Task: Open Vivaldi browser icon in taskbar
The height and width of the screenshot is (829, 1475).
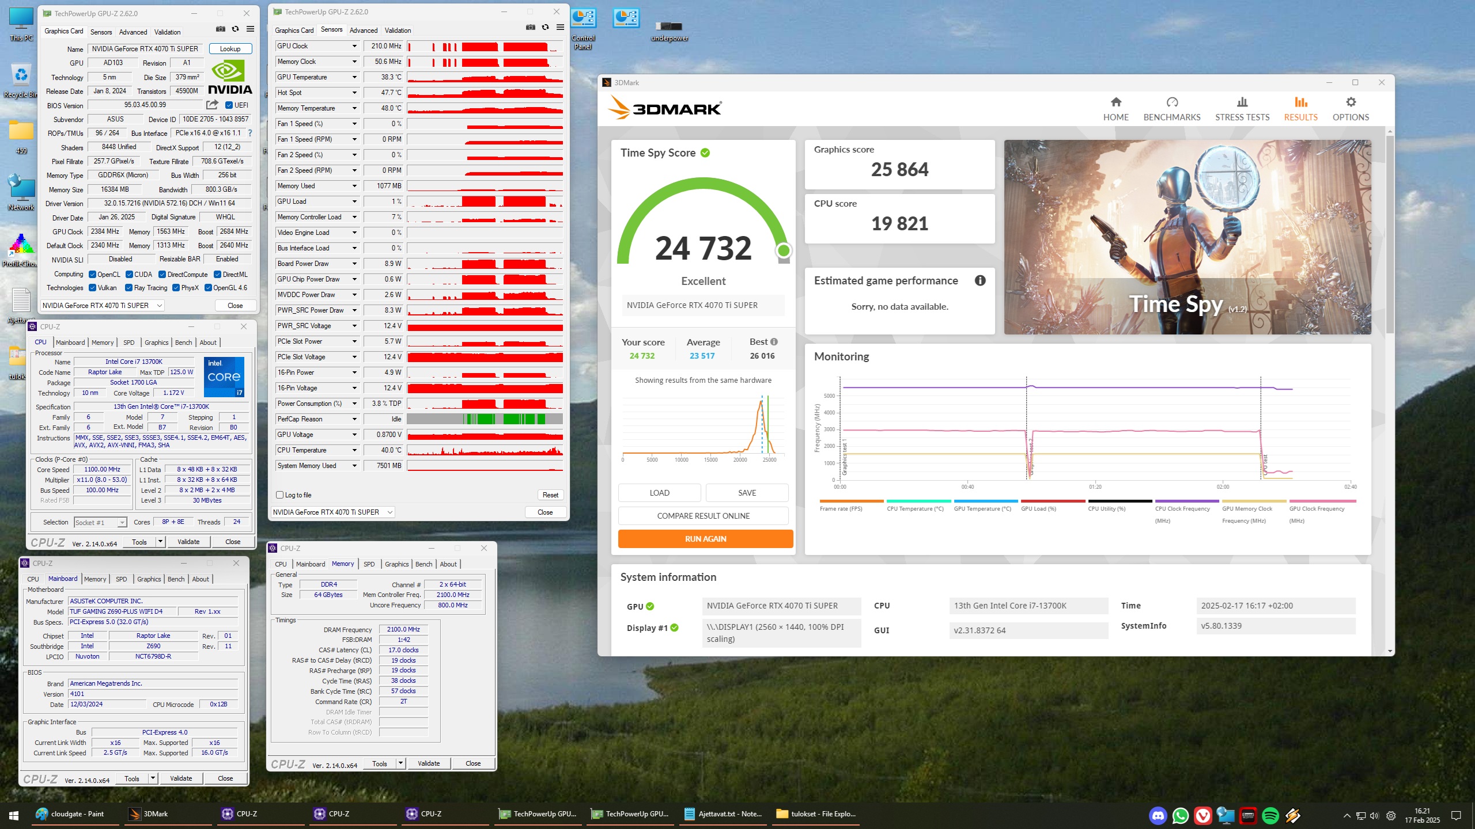Action: coord(1202,815)
